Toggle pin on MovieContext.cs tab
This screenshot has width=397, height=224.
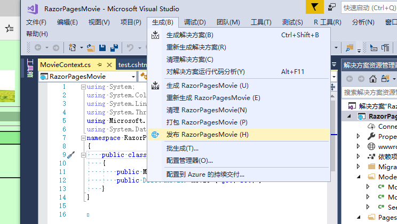(x=99, y=65)
